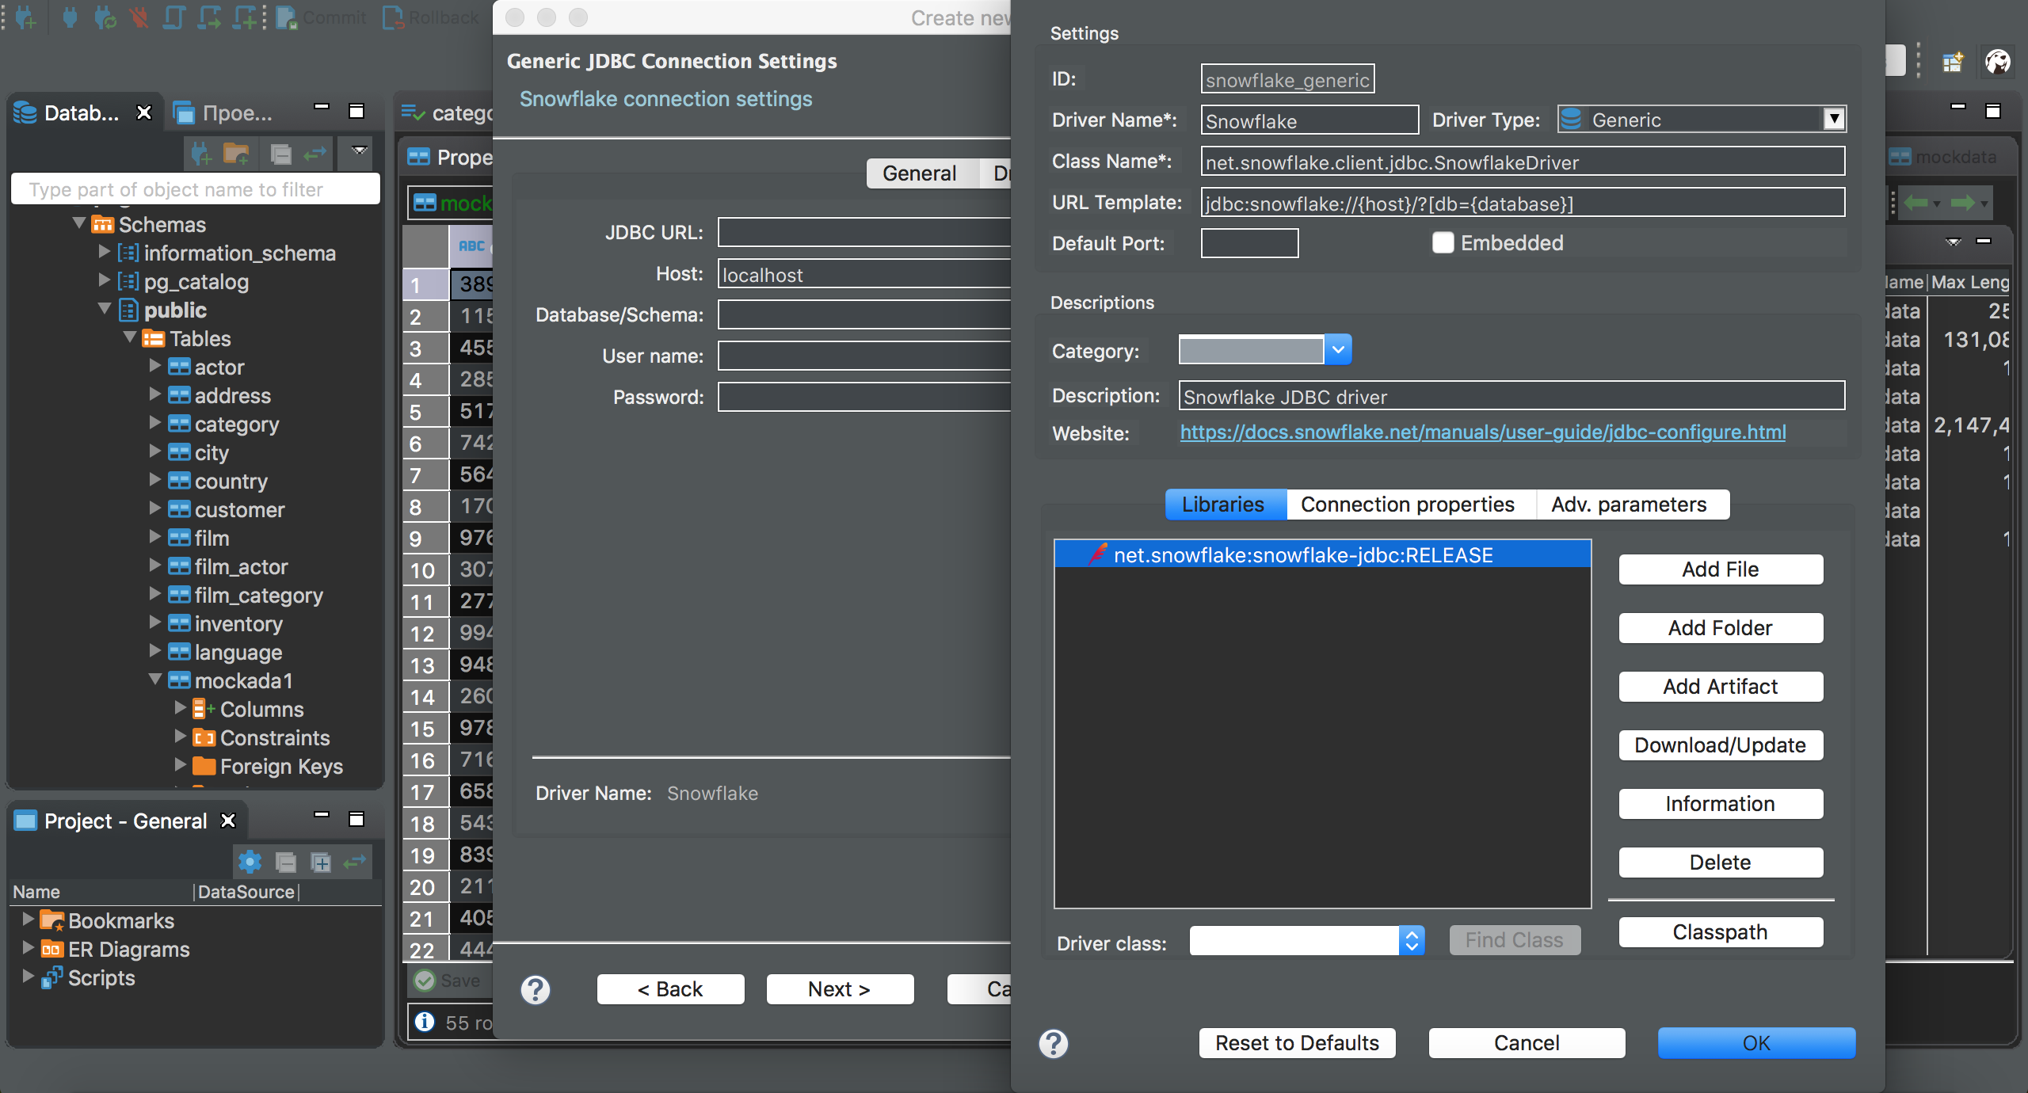Click the Add Folder button

[1720, 627]
